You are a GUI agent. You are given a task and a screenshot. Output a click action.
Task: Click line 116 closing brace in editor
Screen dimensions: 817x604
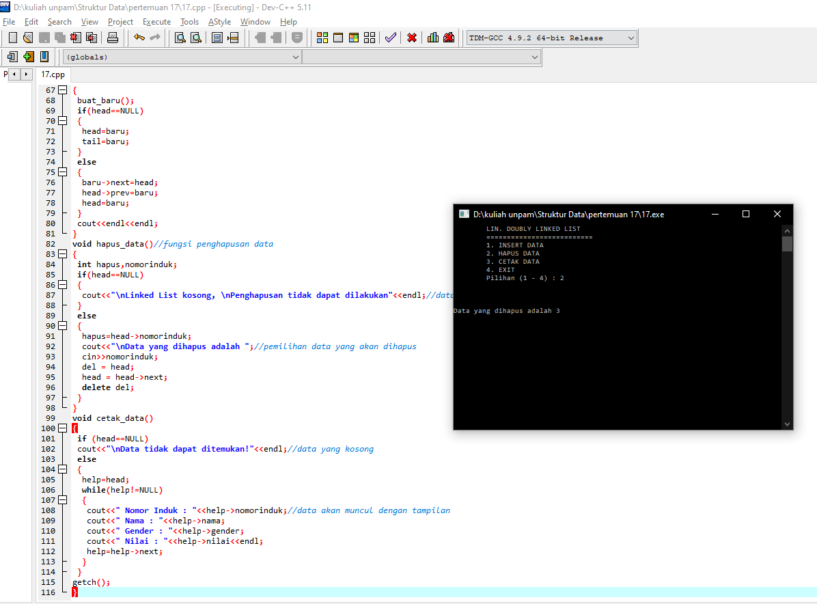74,592
